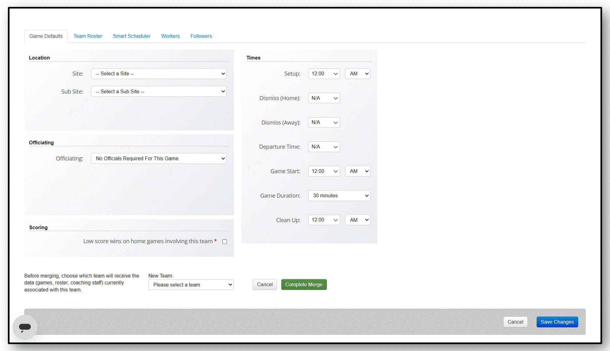This screenshot has height=351, width=610.
Task: Open the Dismiss (Home) dropdown
Action: tap(324, 98)
